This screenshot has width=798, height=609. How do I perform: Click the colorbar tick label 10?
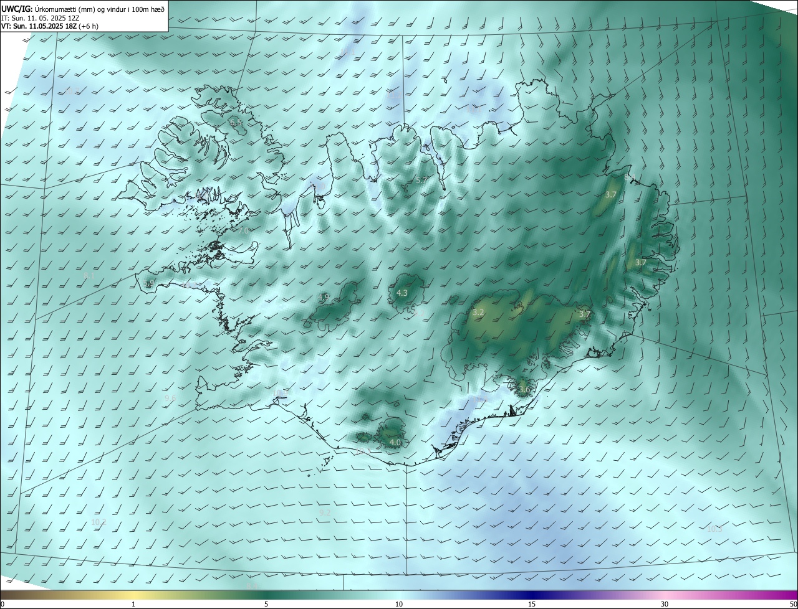coord(399,604)
